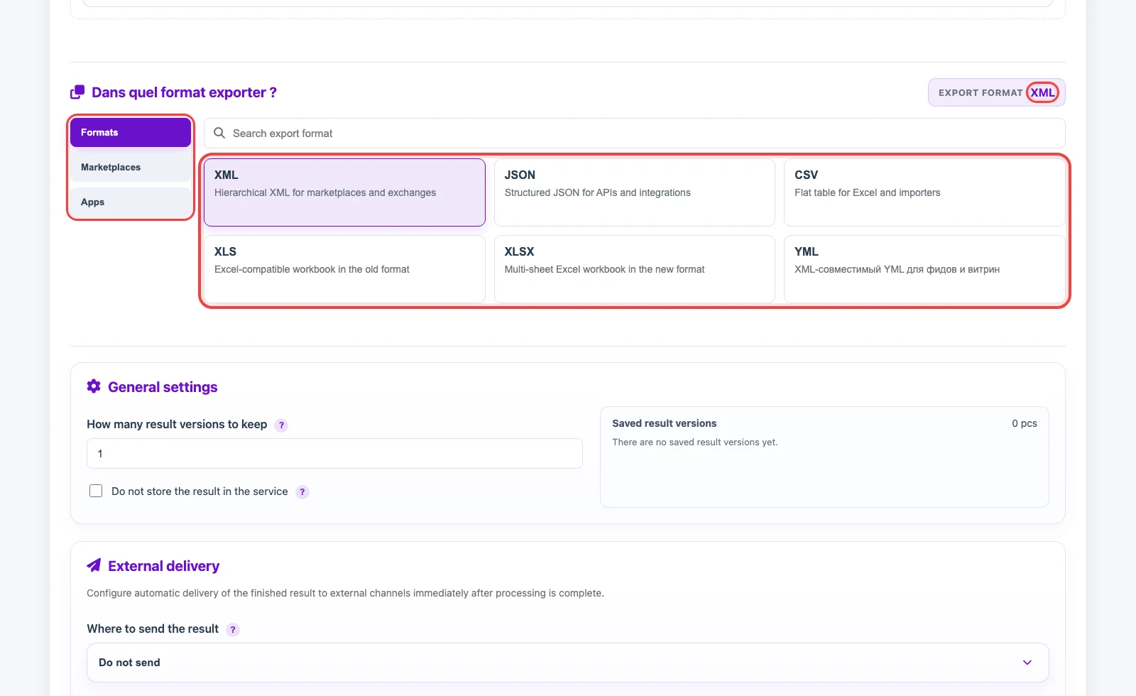Select the XLS format card
The image size is (1136, 696).
click(344, 269)
